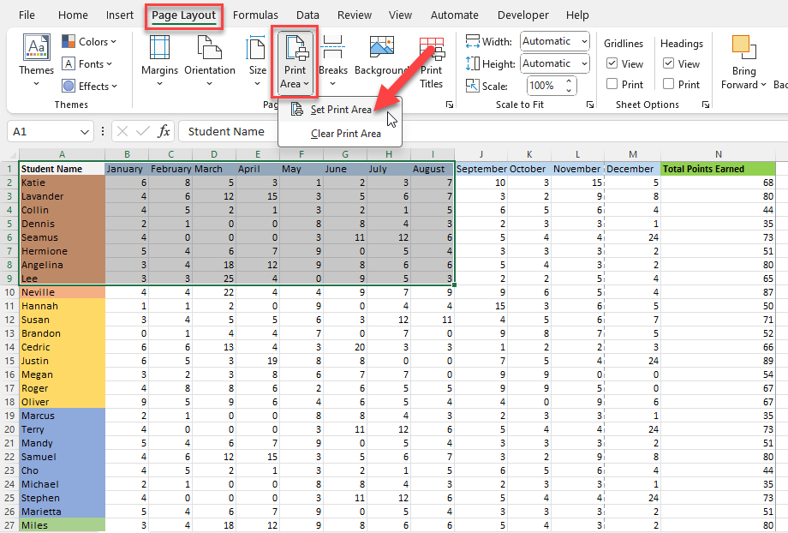Toggle Headings View checkbox
Image resolution: width=788 pixels, height=533 pixels.
pyautogui.click(x=668, y=63)
